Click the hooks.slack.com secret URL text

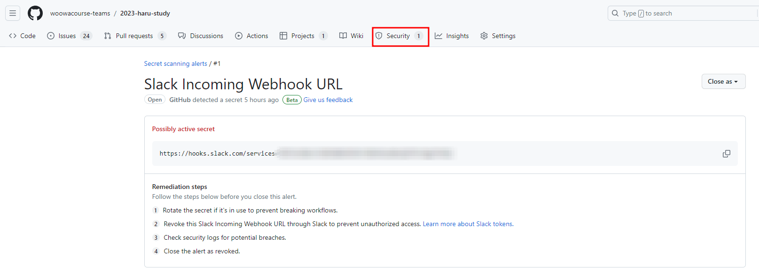click(x=217, y=154)
